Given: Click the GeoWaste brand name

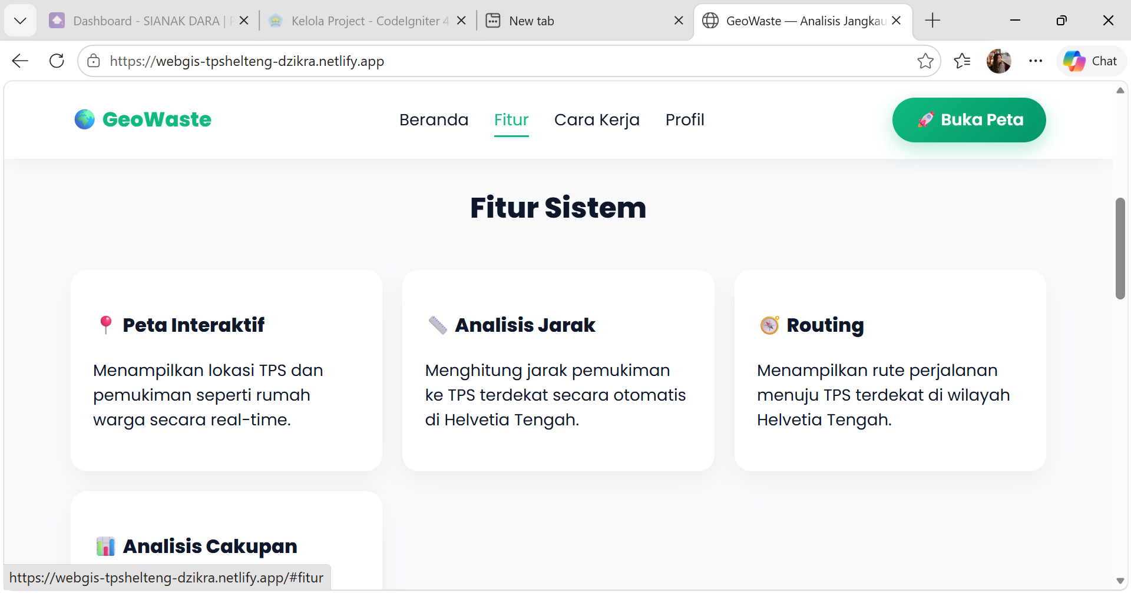Looking at the screenshot, I should coord(157,119).
